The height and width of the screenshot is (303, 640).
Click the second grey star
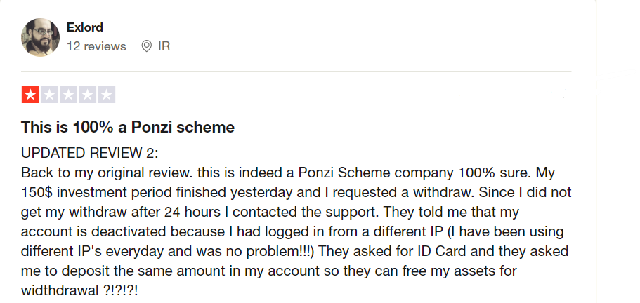(50, 95)
